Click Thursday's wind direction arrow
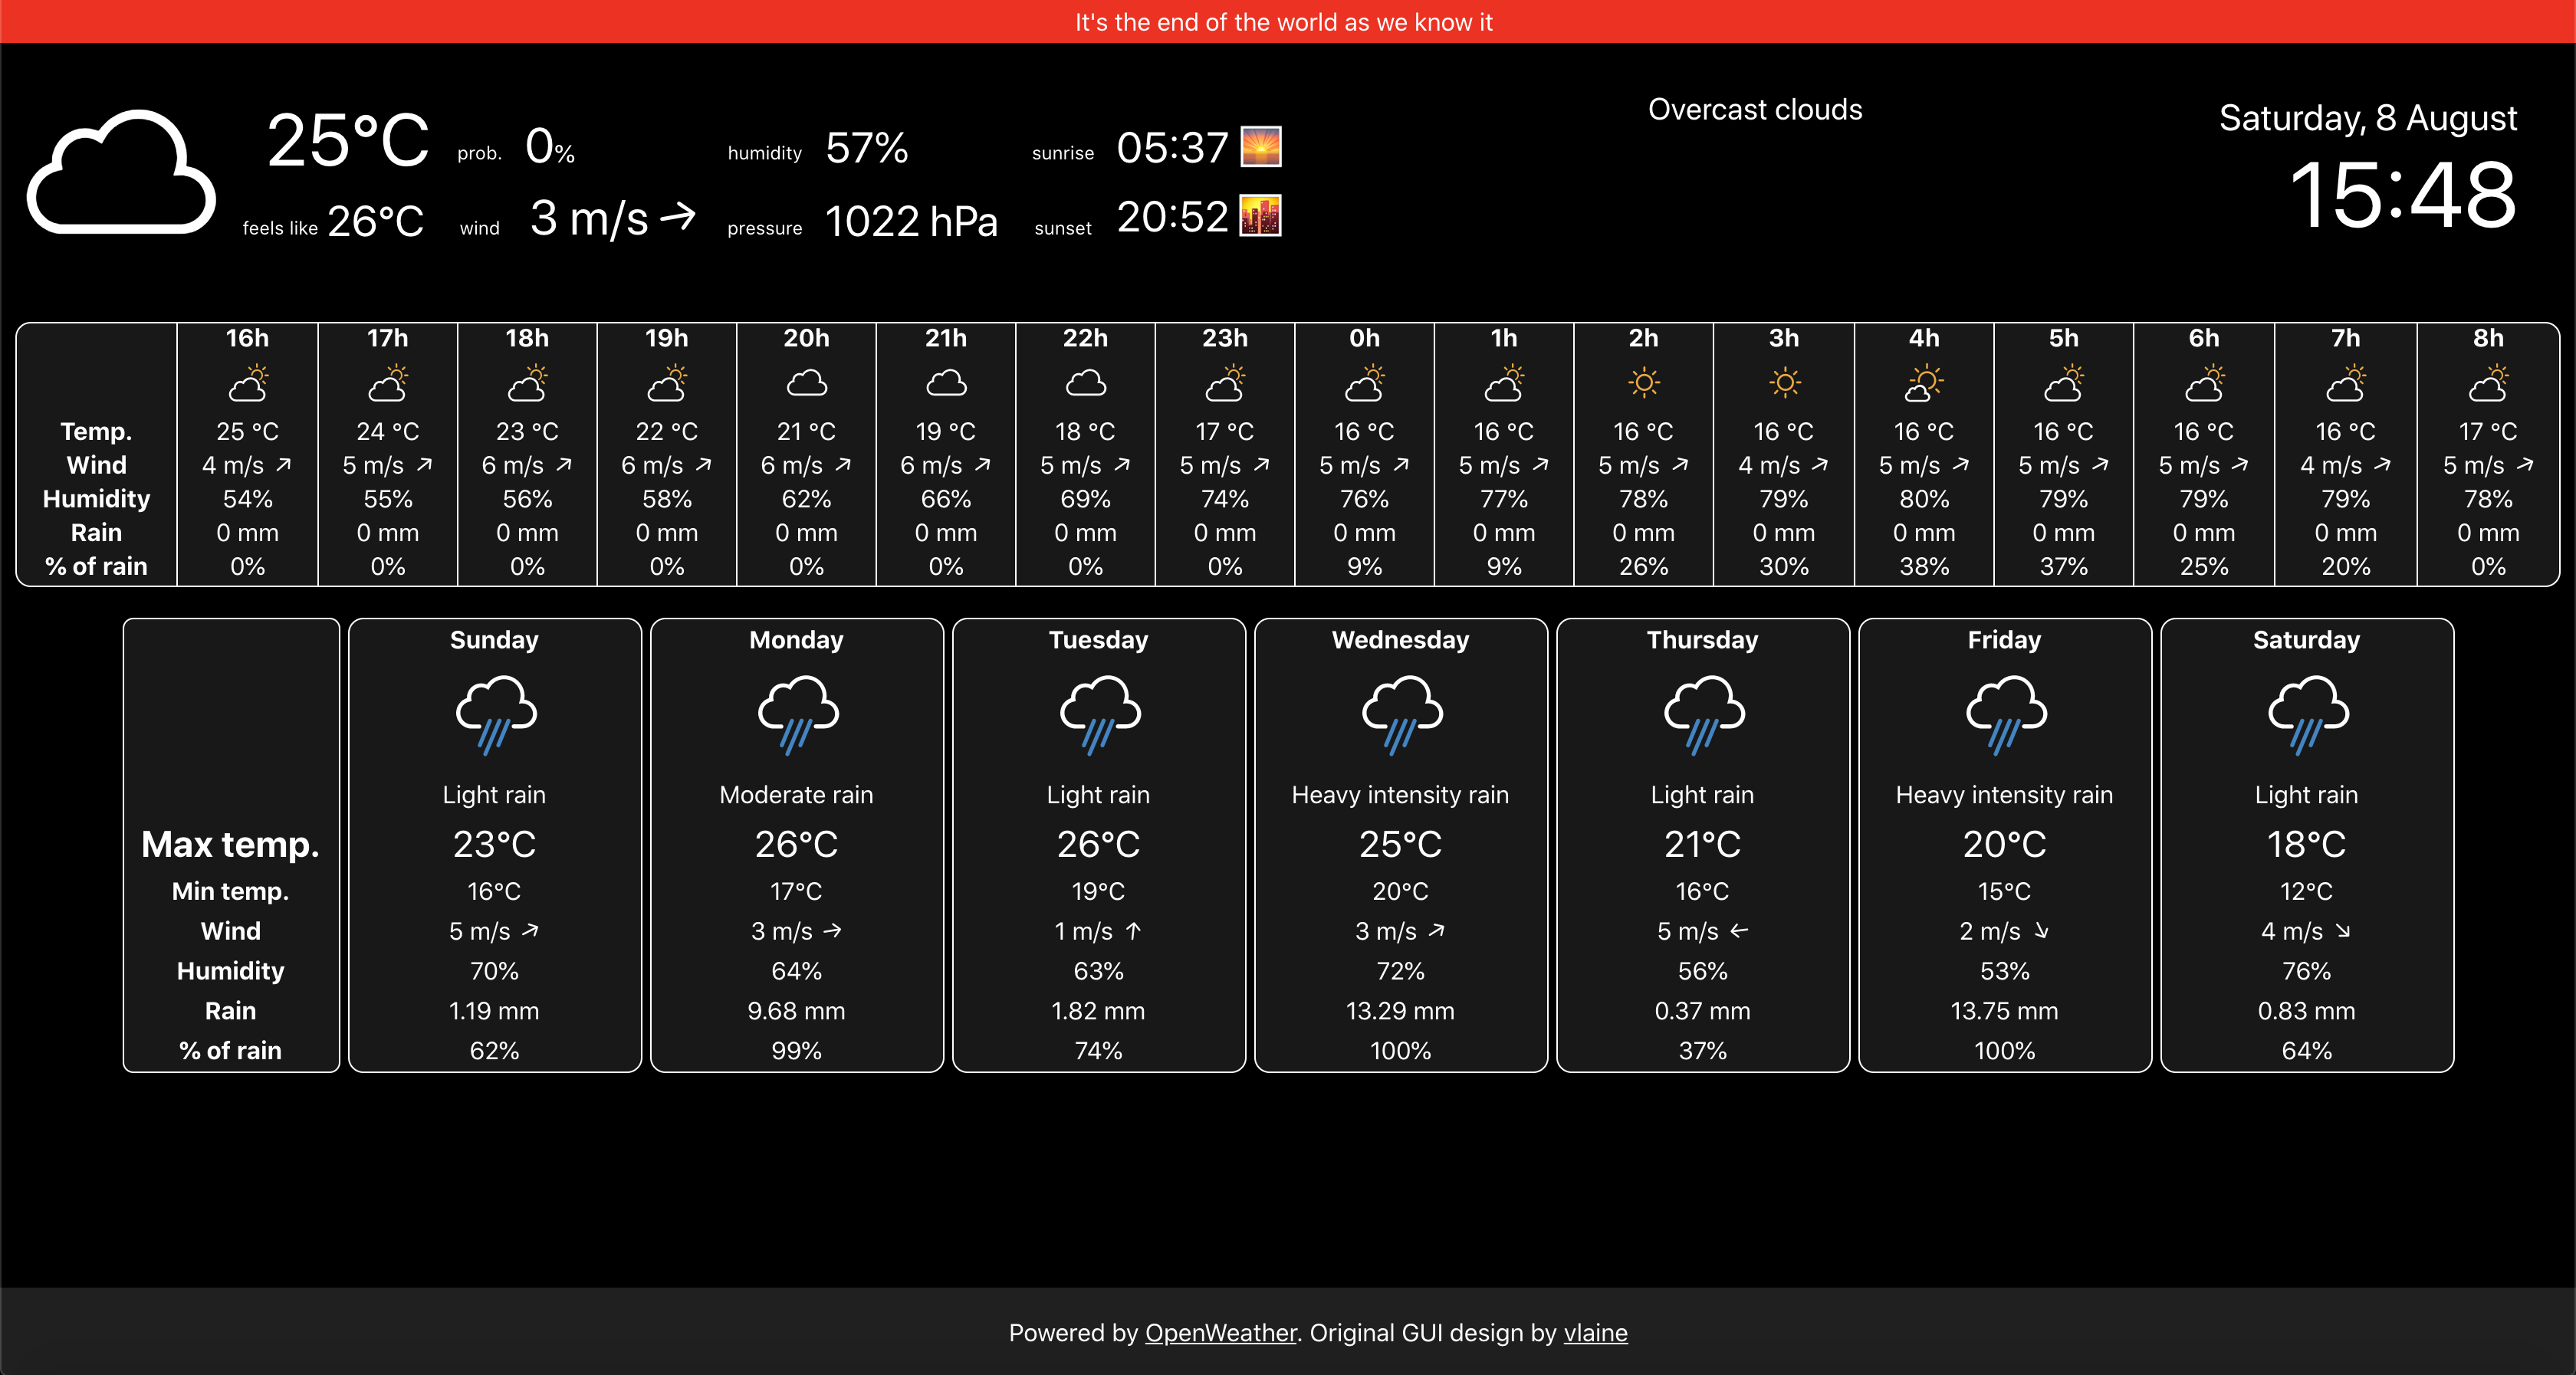 click(1739, 931)
